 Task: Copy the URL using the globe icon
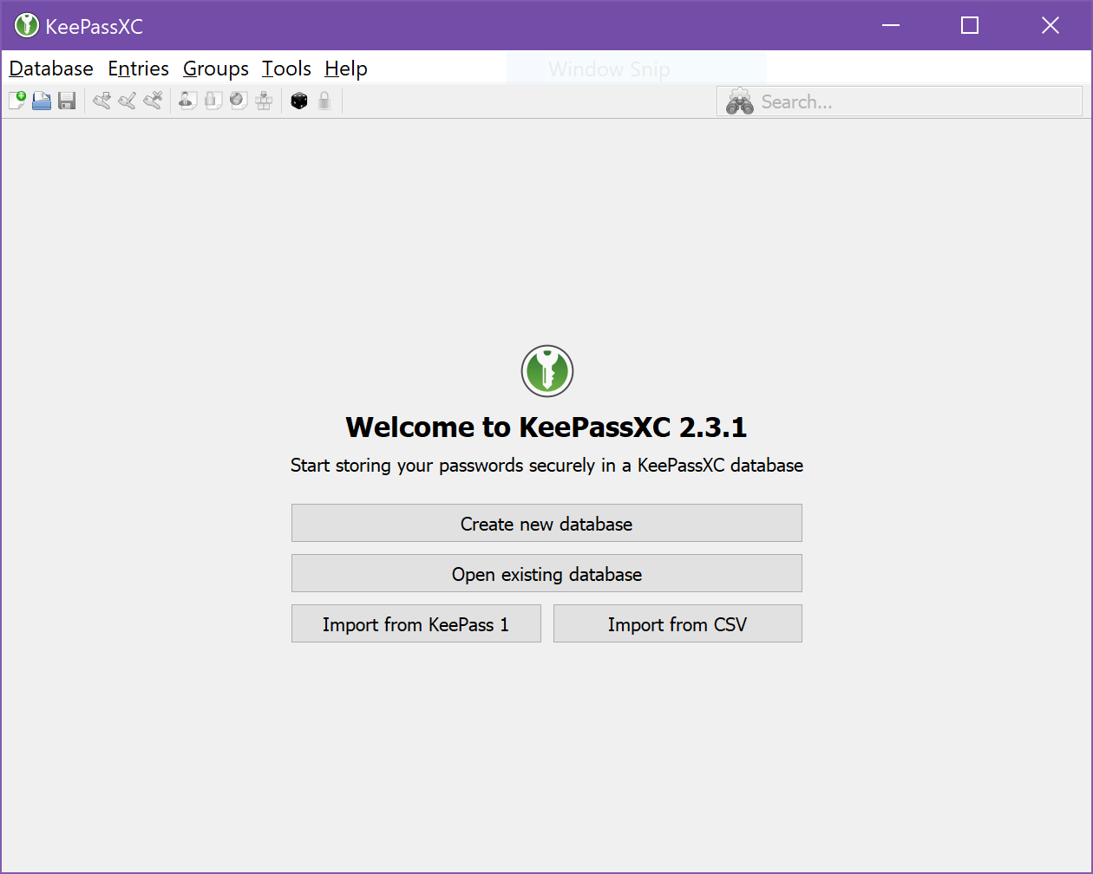pos(238,101)
